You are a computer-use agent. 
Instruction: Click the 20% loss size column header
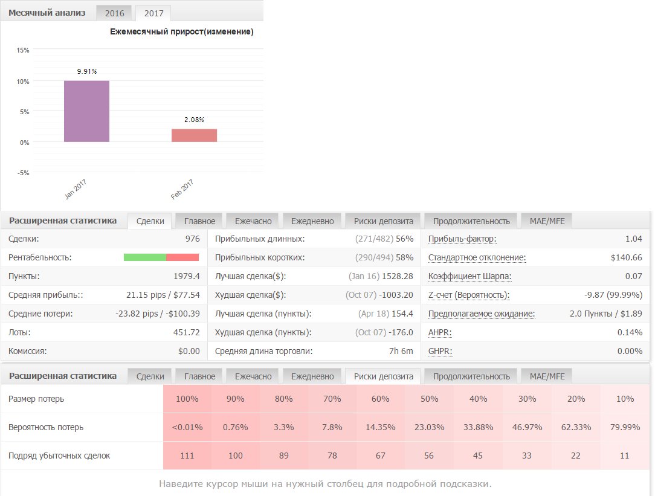(576, 399)
